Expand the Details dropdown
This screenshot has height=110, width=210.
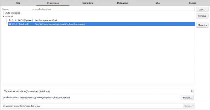189,106
